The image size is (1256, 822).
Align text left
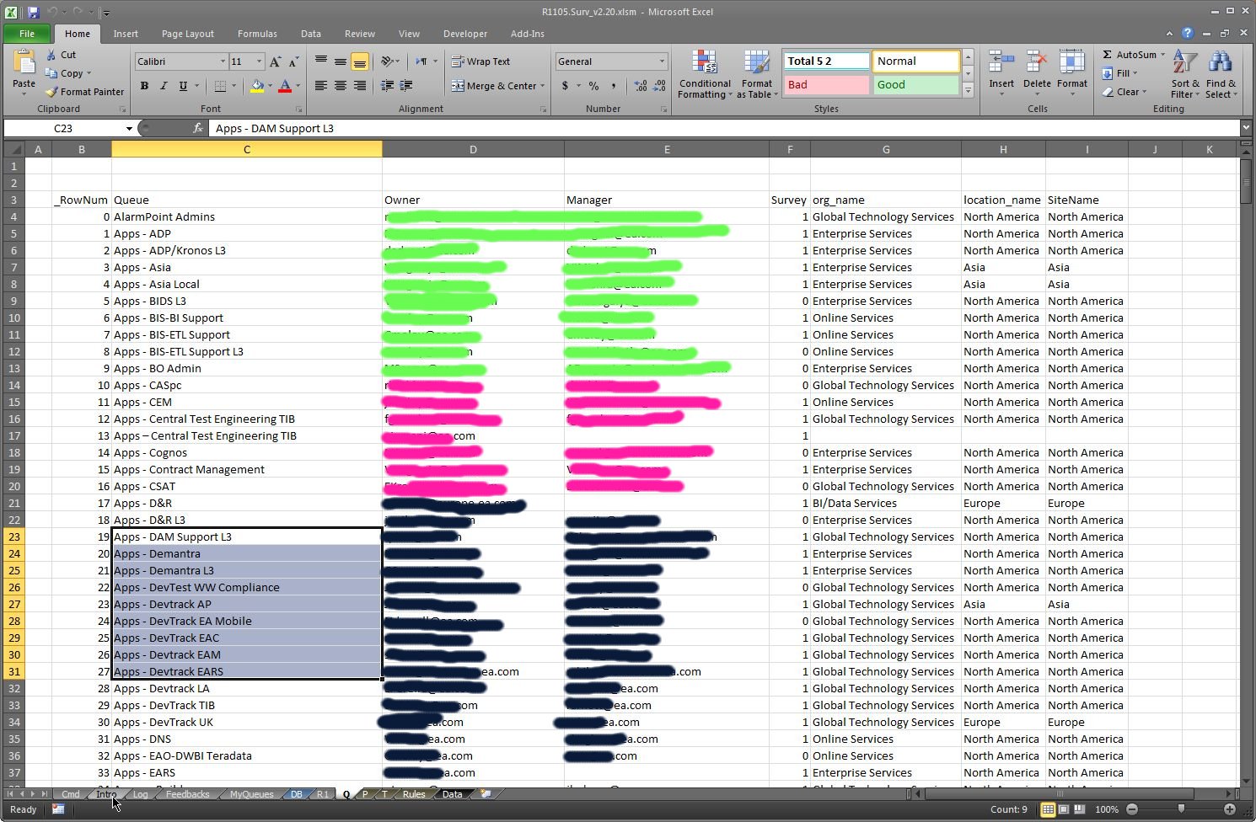[321, 86]
